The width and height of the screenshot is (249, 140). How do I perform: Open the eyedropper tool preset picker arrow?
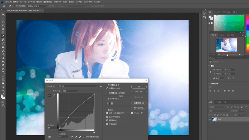(x=13, y=6)
